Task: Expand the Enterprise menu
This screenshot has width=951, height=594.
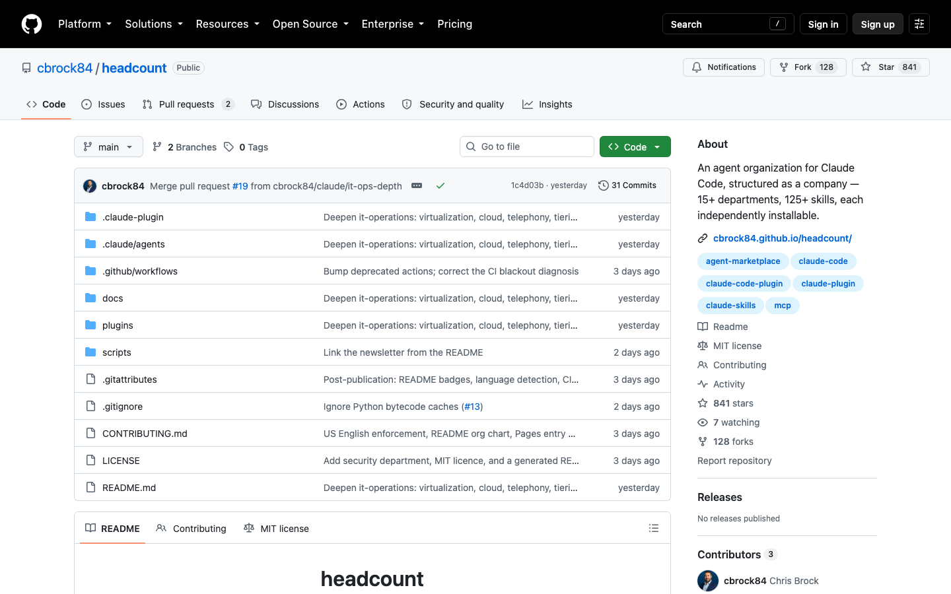Action: 393,24
